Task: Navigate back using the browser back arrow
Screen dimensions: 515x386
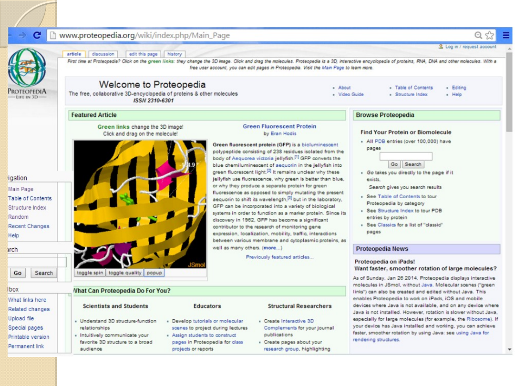Action: (10, 35)
